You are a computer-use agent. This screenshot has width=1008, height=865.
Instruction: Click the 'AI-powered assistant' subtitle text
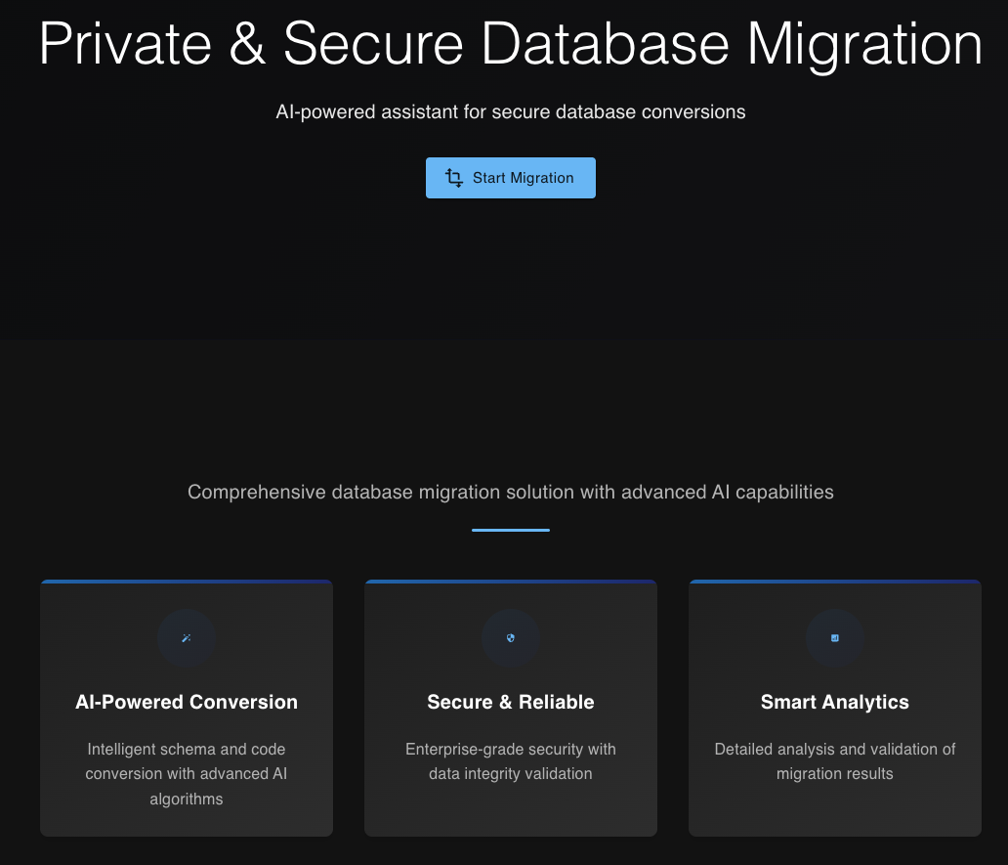511,111
